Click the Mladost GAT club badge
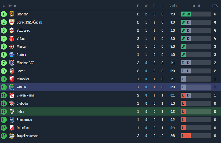 pos(12,63)
